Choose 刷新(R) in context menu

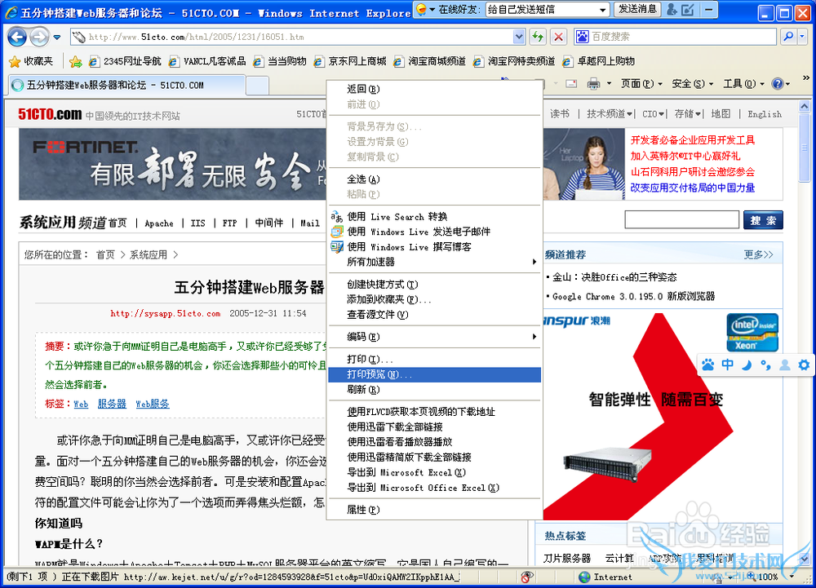pos(435,389)
